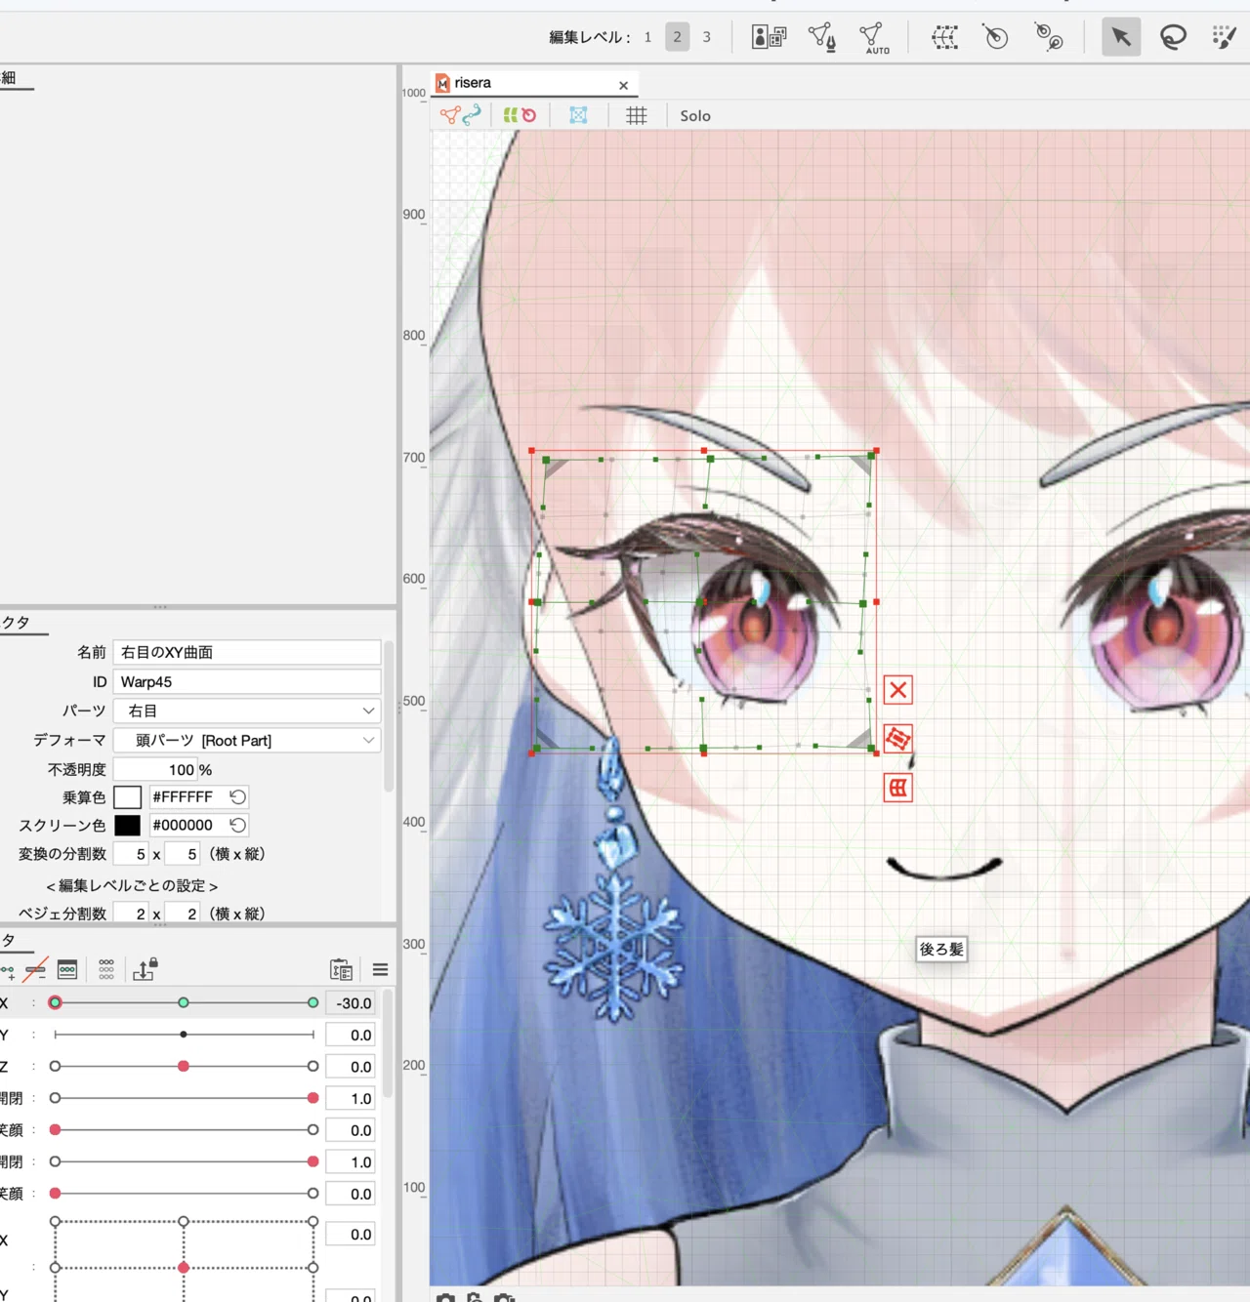
Task: Edit the ID field containing Warp45
Action: point(247,681)
